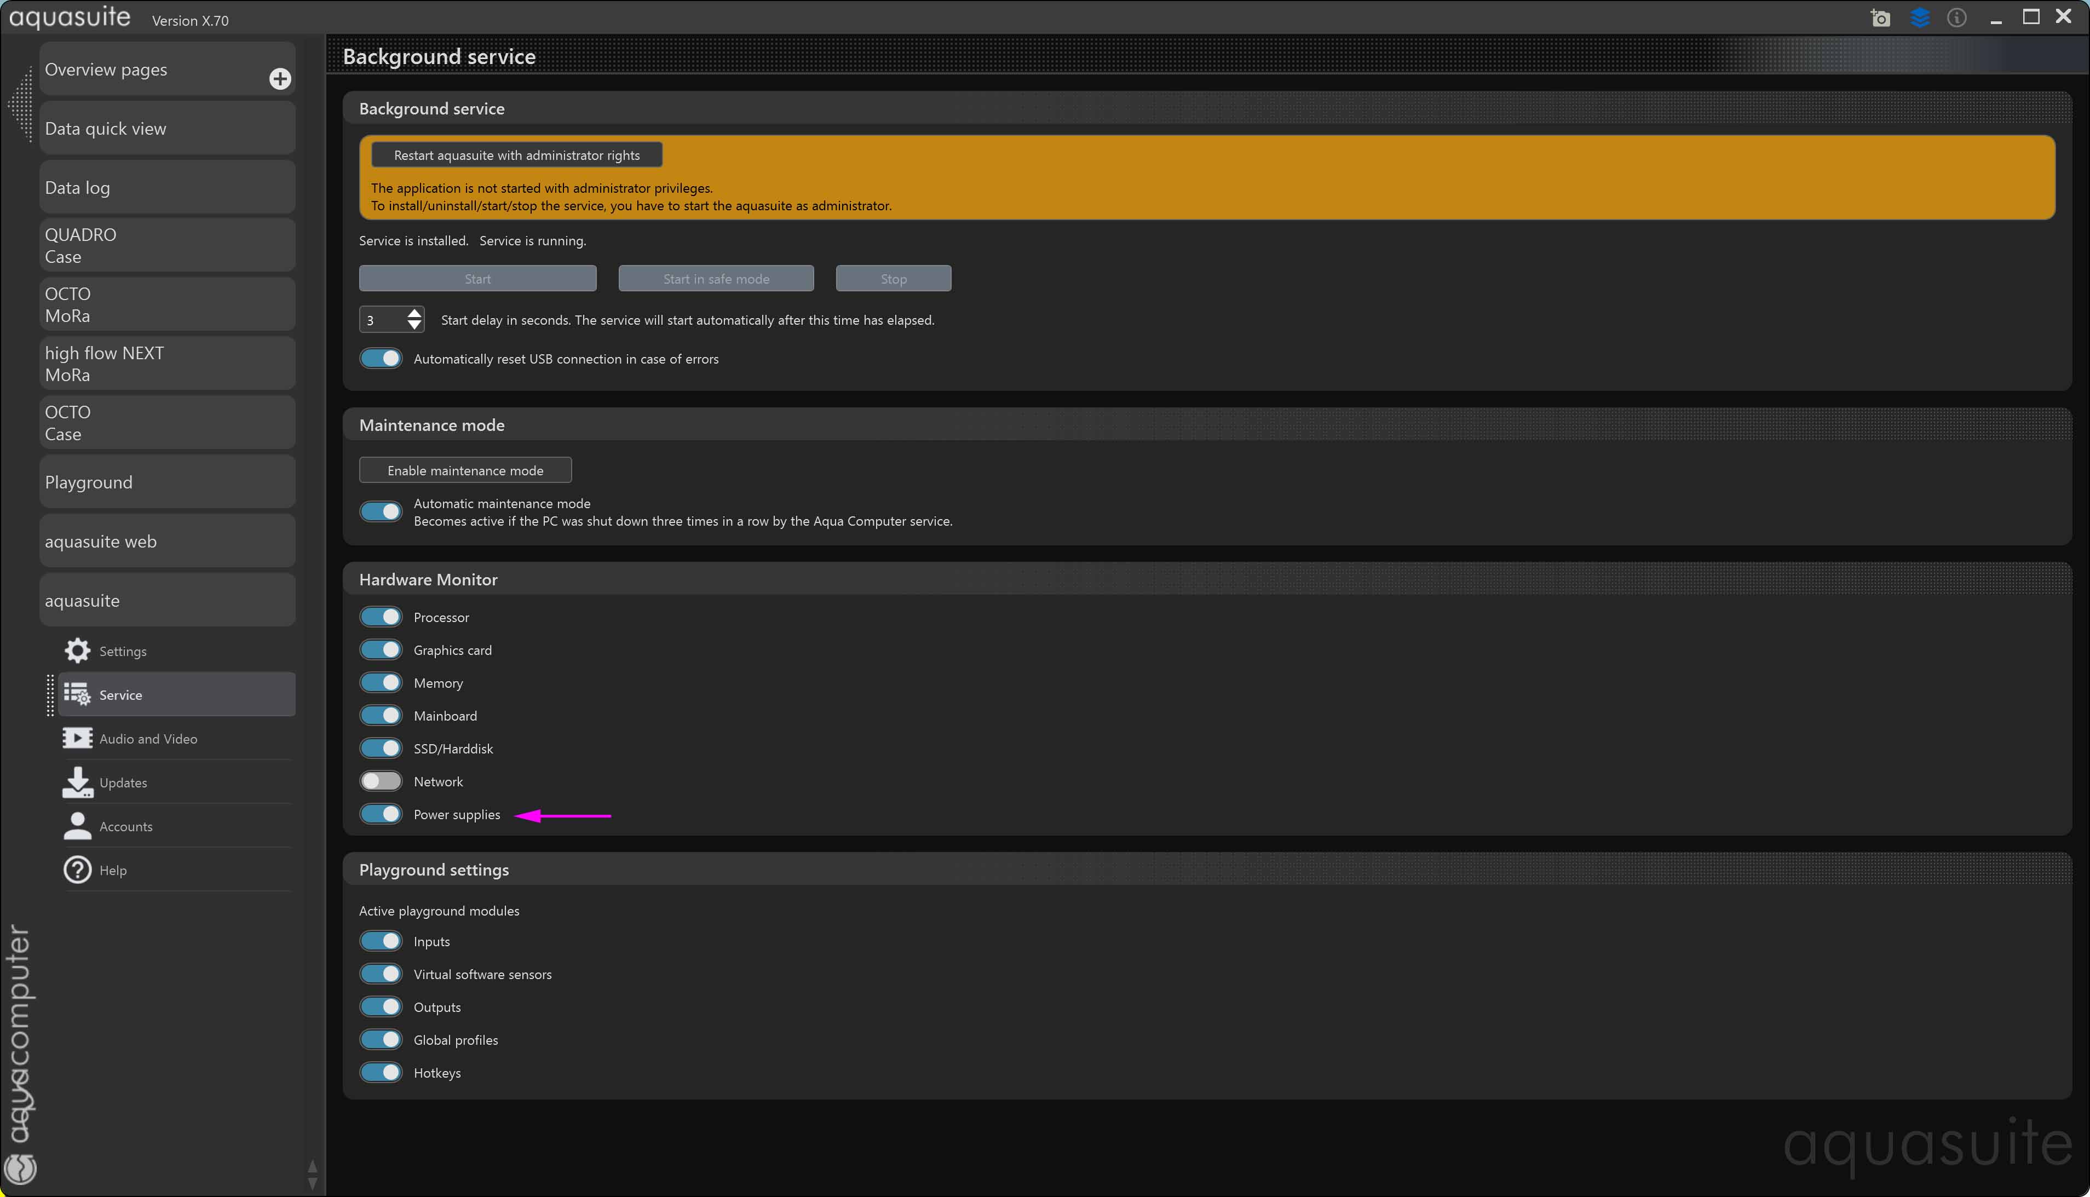Click Restart aquasuite with administrator rights
This screenshot has width=2090, height=1197.
[x=516, y=156]
